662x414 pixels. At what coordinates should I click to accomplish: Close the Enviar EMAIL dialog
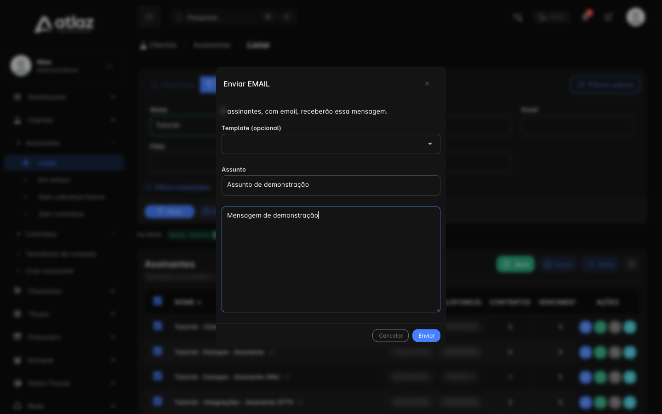[x=427, y=84]
